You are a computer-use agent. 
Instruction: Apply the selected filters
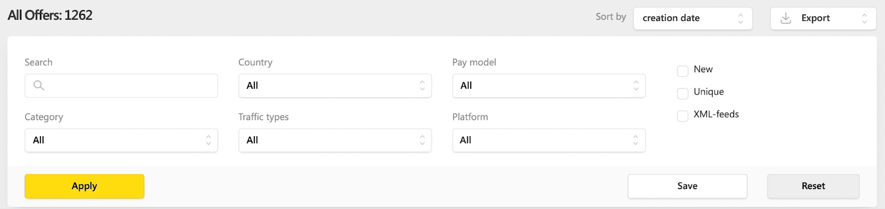click(85, 186)
